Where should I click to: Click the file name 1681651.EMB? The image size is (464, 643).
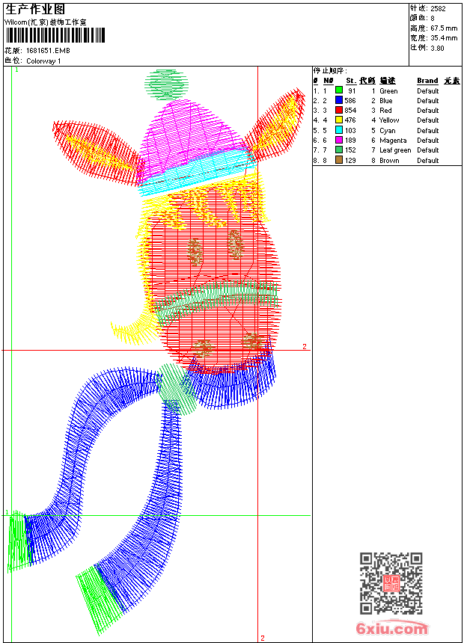(x=48, y=51)
